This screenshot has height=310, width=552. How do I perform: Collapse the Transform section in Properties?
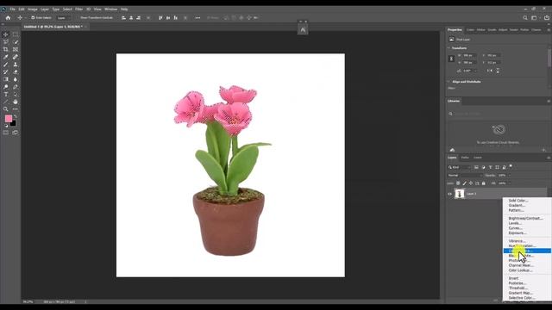[448, 48]
